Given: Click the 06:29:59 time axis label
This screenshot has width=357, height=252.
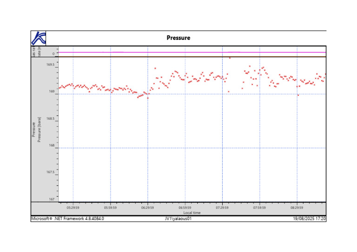Looking at the screenshot, I should pos(147,208).
